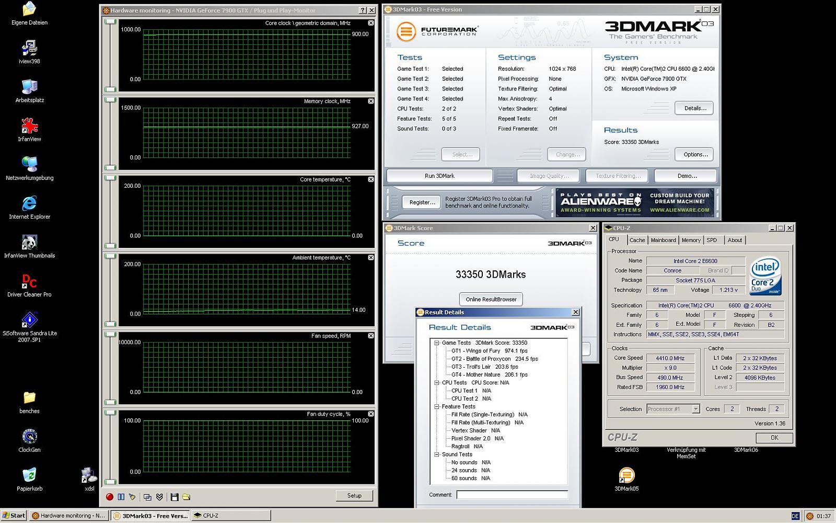The height and width of the screenshot is (523, 836).
Task: Open SiSoftware Sandra Lite desktop icon
Action: [x=29, y=327]
